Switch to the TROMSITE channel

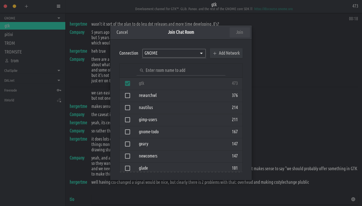tap(13, 52)
